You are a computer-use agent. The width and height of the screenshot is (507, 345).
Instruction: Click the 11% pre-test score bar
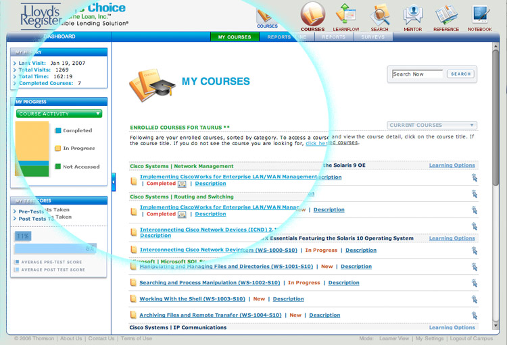pos(22,236)
